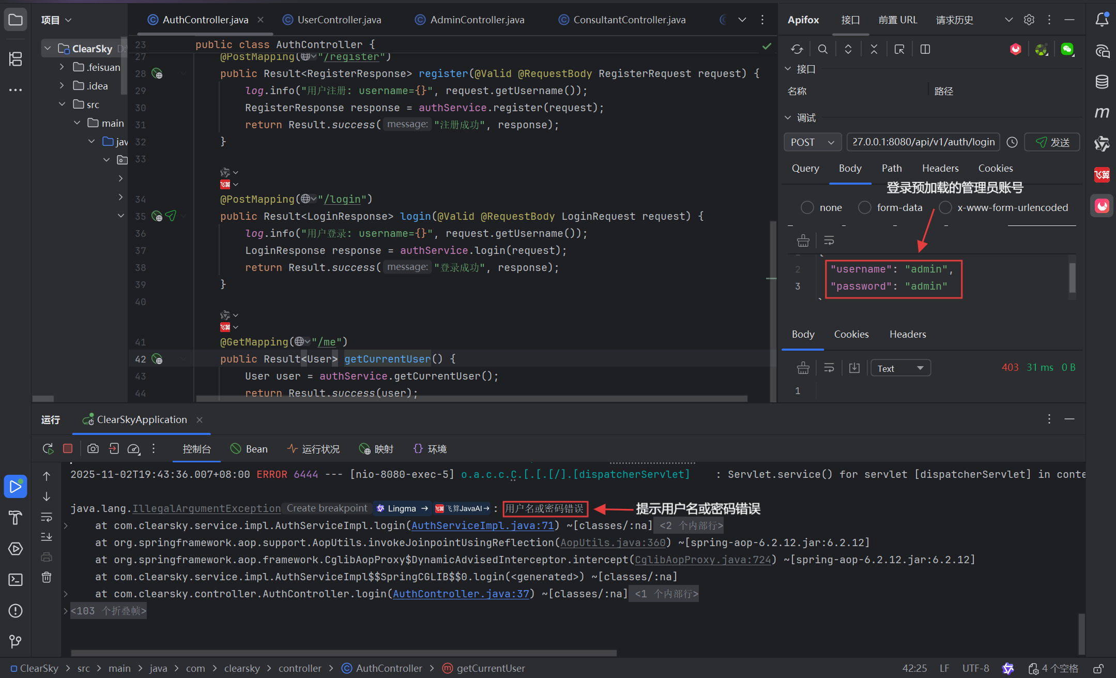
Task: Rerun ClearSkyApplication
Action: point(48,449)
